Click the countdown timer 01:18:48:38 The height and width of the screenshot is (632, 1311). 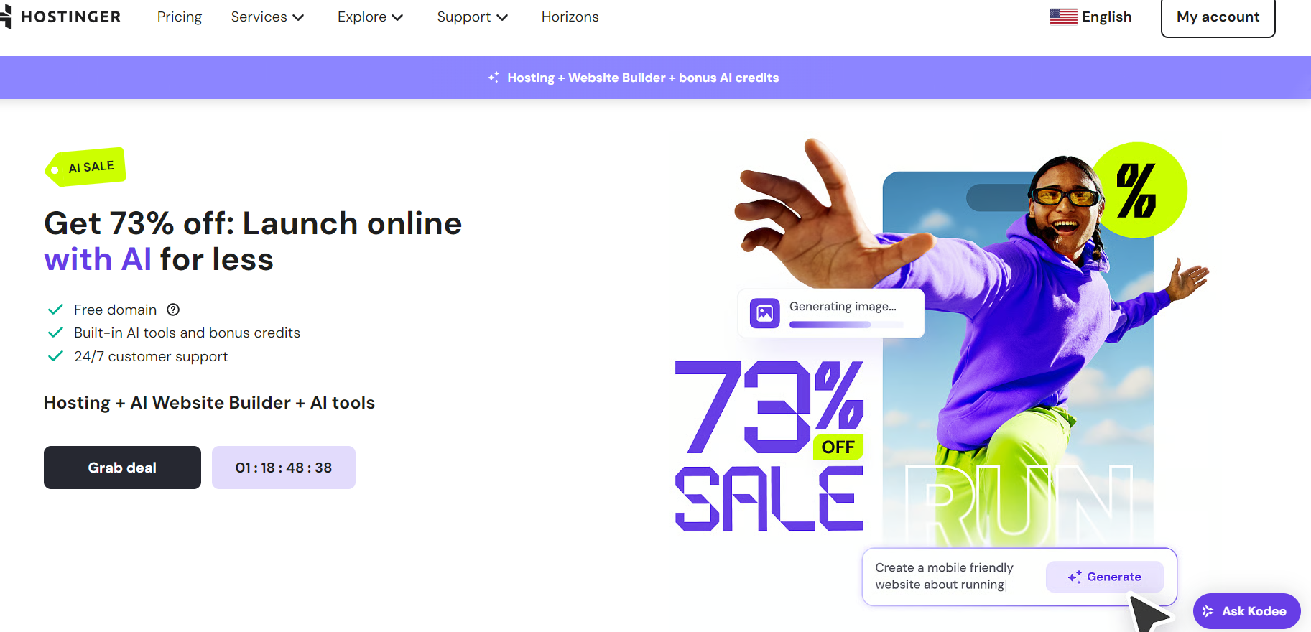[x=284, y=468]
